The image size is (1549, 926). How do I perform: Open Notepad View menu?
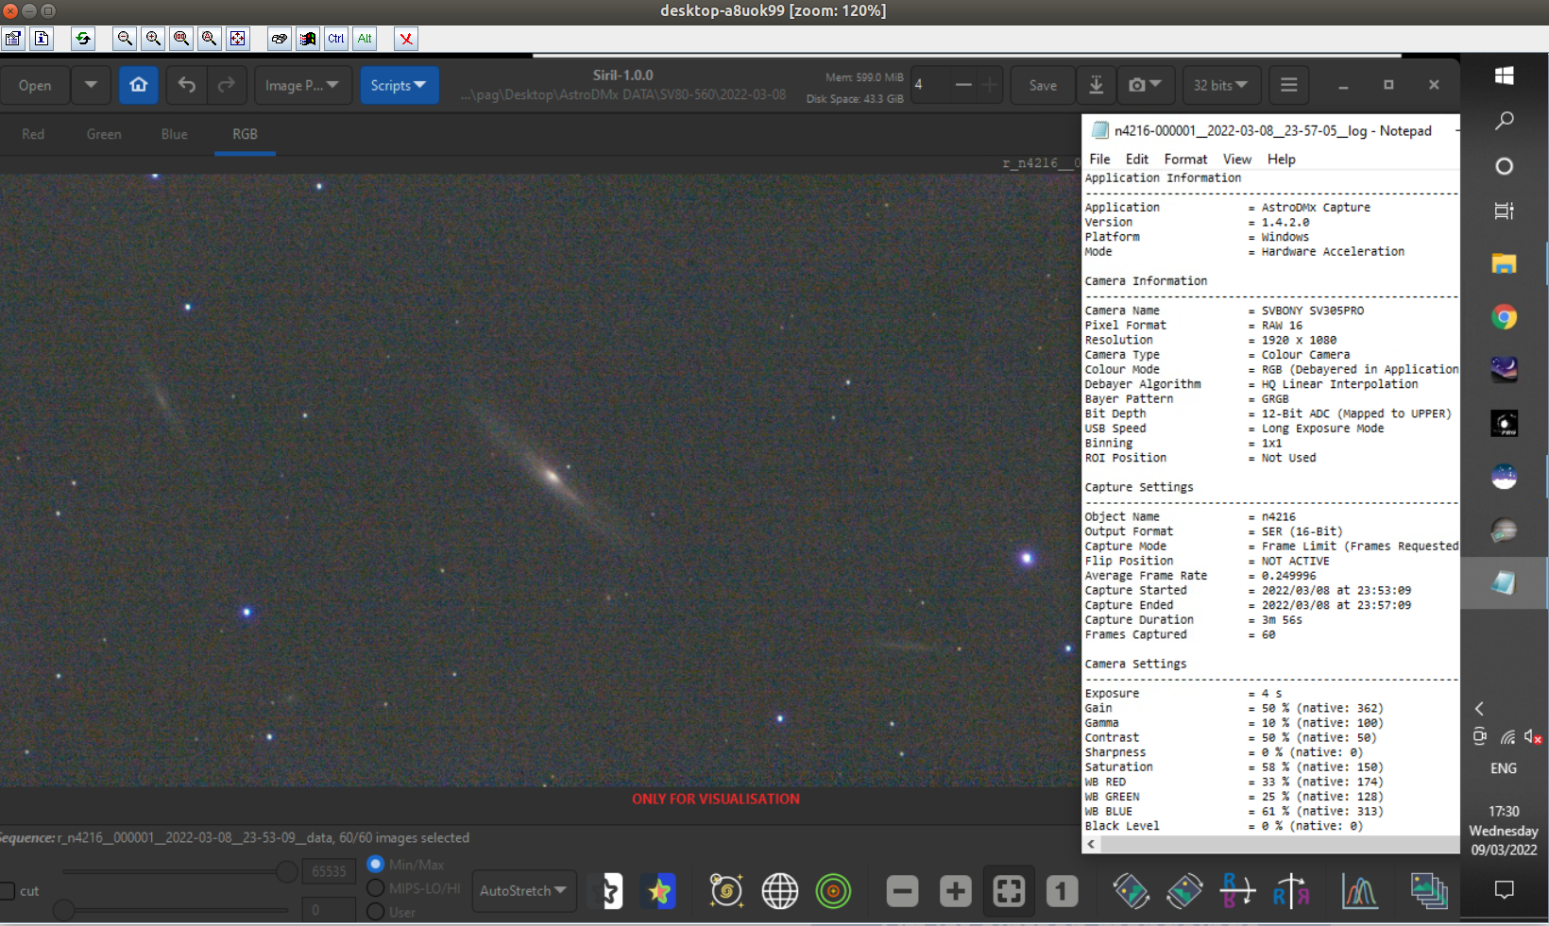coord(1237,159)
